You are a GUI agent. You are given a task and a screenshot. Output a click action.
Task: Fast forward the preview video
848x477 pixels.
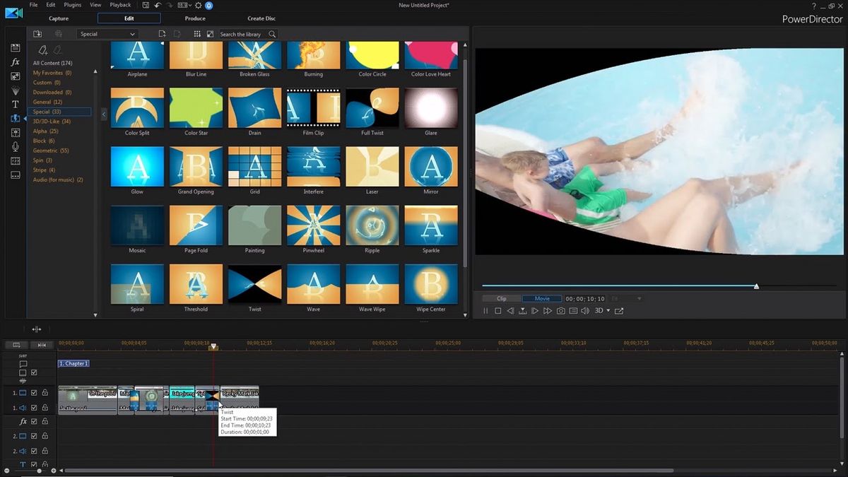tap(548, 310)
